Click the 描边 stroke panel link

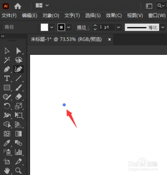pyautogui.click(x=83, y=27)
